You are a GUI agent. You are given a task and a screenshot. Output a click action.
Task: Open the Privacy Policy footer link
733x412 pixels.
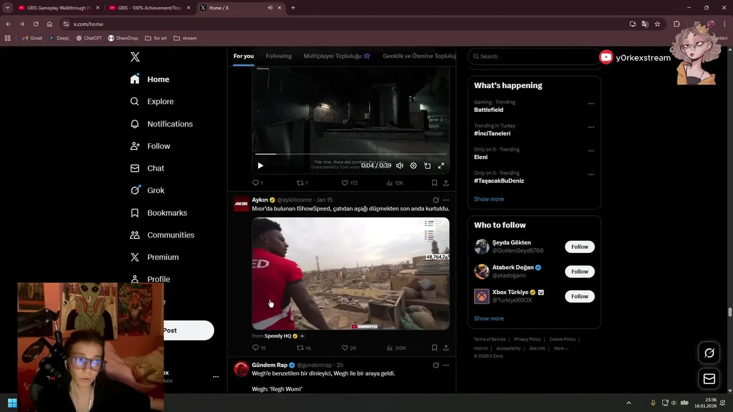(527, 339)
